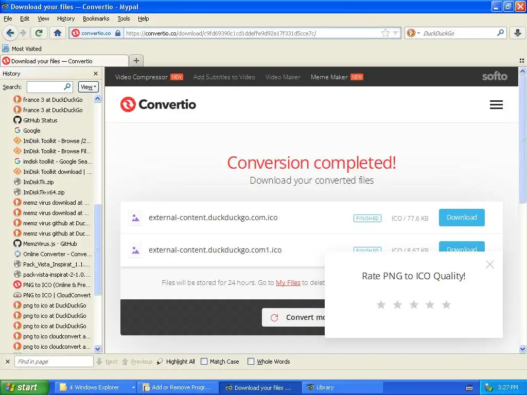Enable the Whole Words checkbox
Viewport: 527px width, 395px height.
pyautogui.click(x=251, y=362)
